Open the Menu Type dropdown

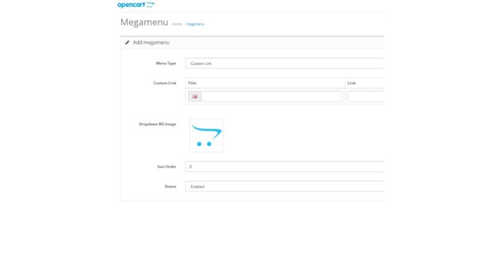(285, 63)
